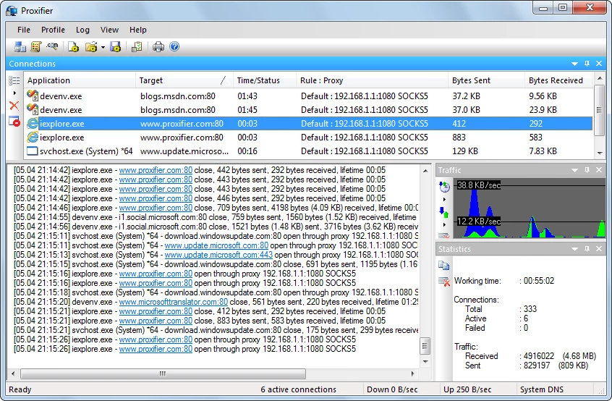Screen dimensions: 612x401
Task: Toggle auto-hide pin on Traffic panel
Action: [587, 170]
